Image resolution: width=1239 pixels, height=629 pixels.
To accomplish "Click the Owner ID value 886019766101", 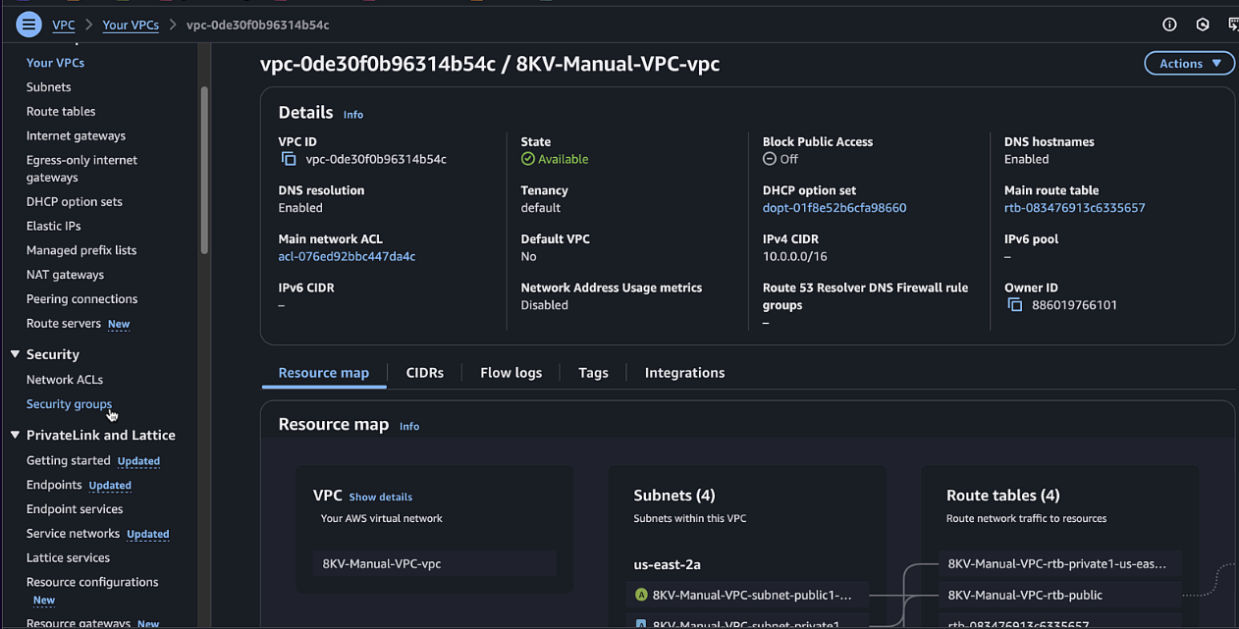I will (1074, 305).
